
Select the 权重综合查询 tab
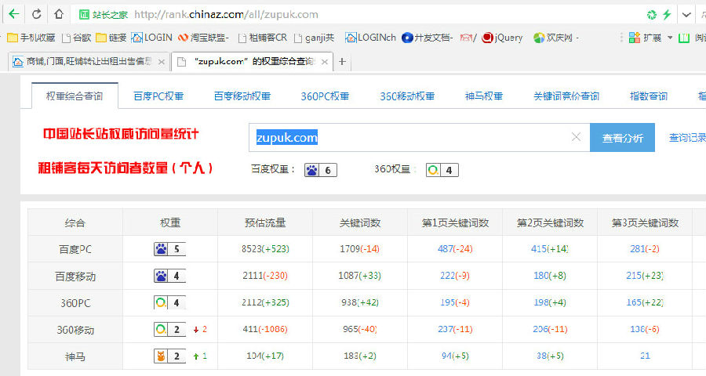[x=75, y=96]
